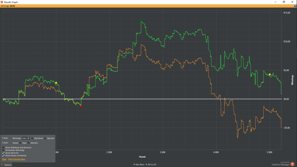Image resolution: width=297 pixels, height=167 pixels.
Task: Enable Showdown Winnings checkbox
Action: click(3, 150)
